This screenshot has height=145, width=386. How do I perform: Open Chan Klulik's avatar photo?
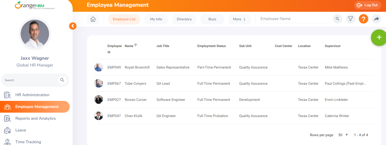[99, 116]
